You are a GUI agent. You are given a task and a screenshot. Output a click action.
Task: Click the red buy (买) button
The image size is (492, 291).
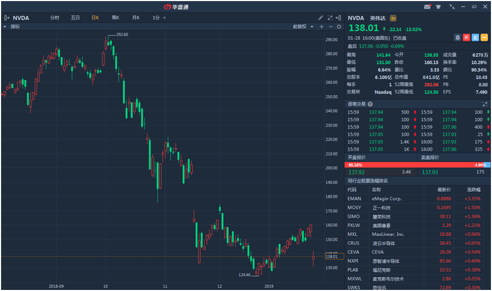click(467, 38)
